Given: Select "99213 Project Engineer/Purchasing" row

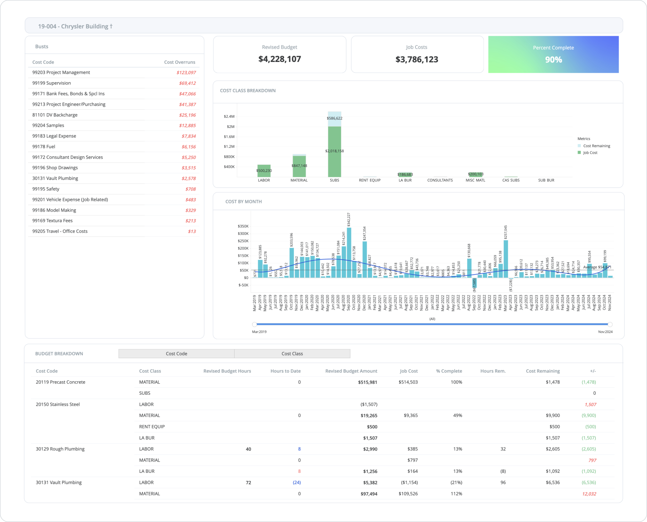Looking at the screenshot, I should tap(114, 104).
